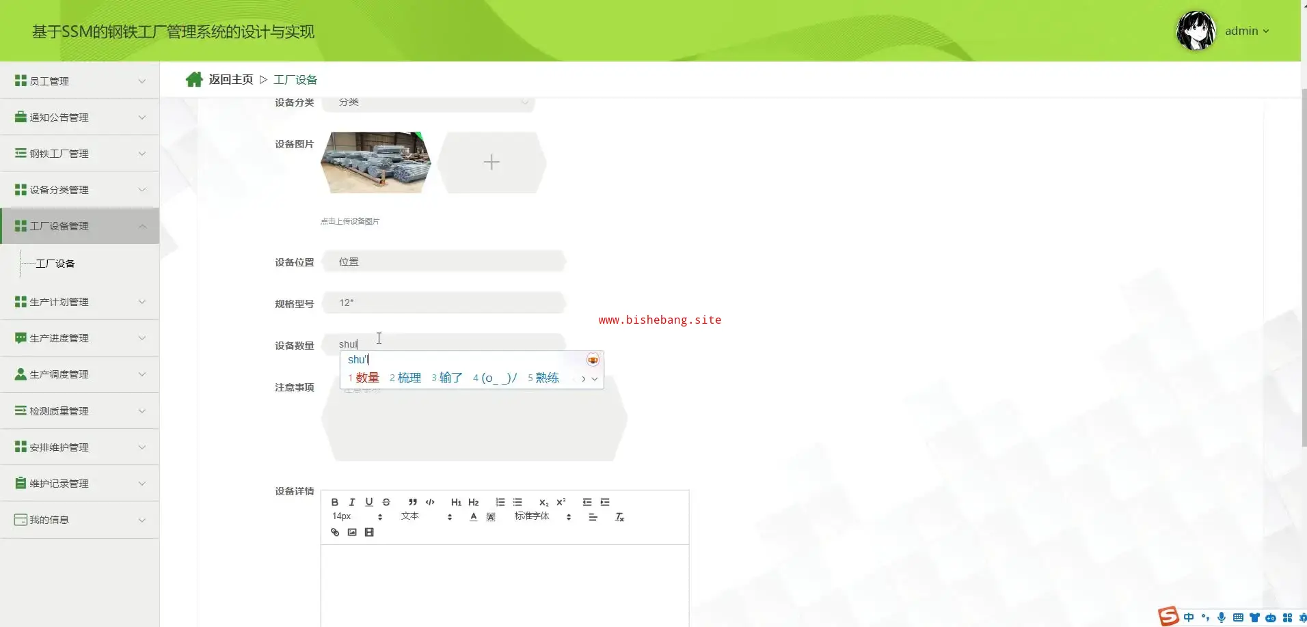
Task: Click the 规格型号 input field
Action: [x=444, y=303]
